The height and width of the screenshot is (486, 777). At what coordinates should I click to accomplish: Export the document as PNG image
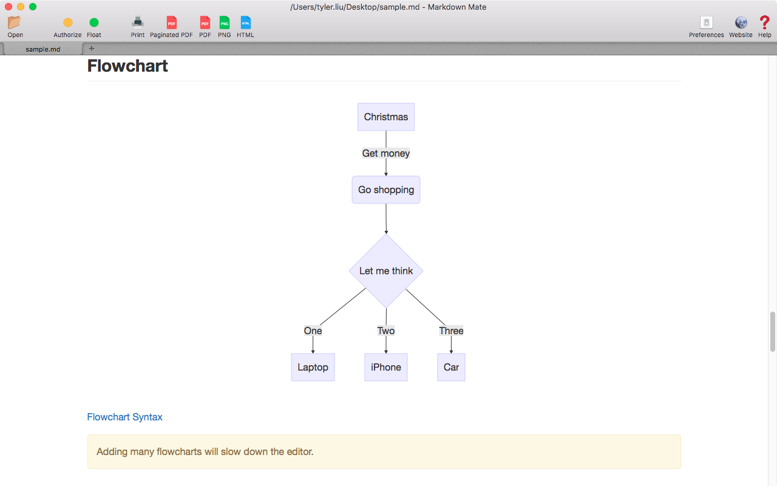tap(225, 22)
